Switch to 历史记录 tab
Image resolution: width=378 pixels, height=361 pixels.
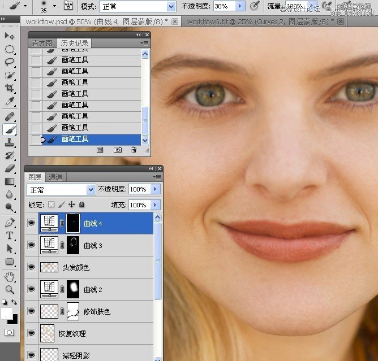pyautogui.click(x=75, y=44)
